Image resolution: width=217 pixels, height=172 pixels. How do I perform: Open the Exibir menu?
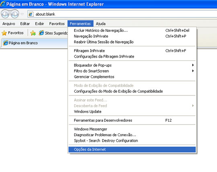pos(39,24)
